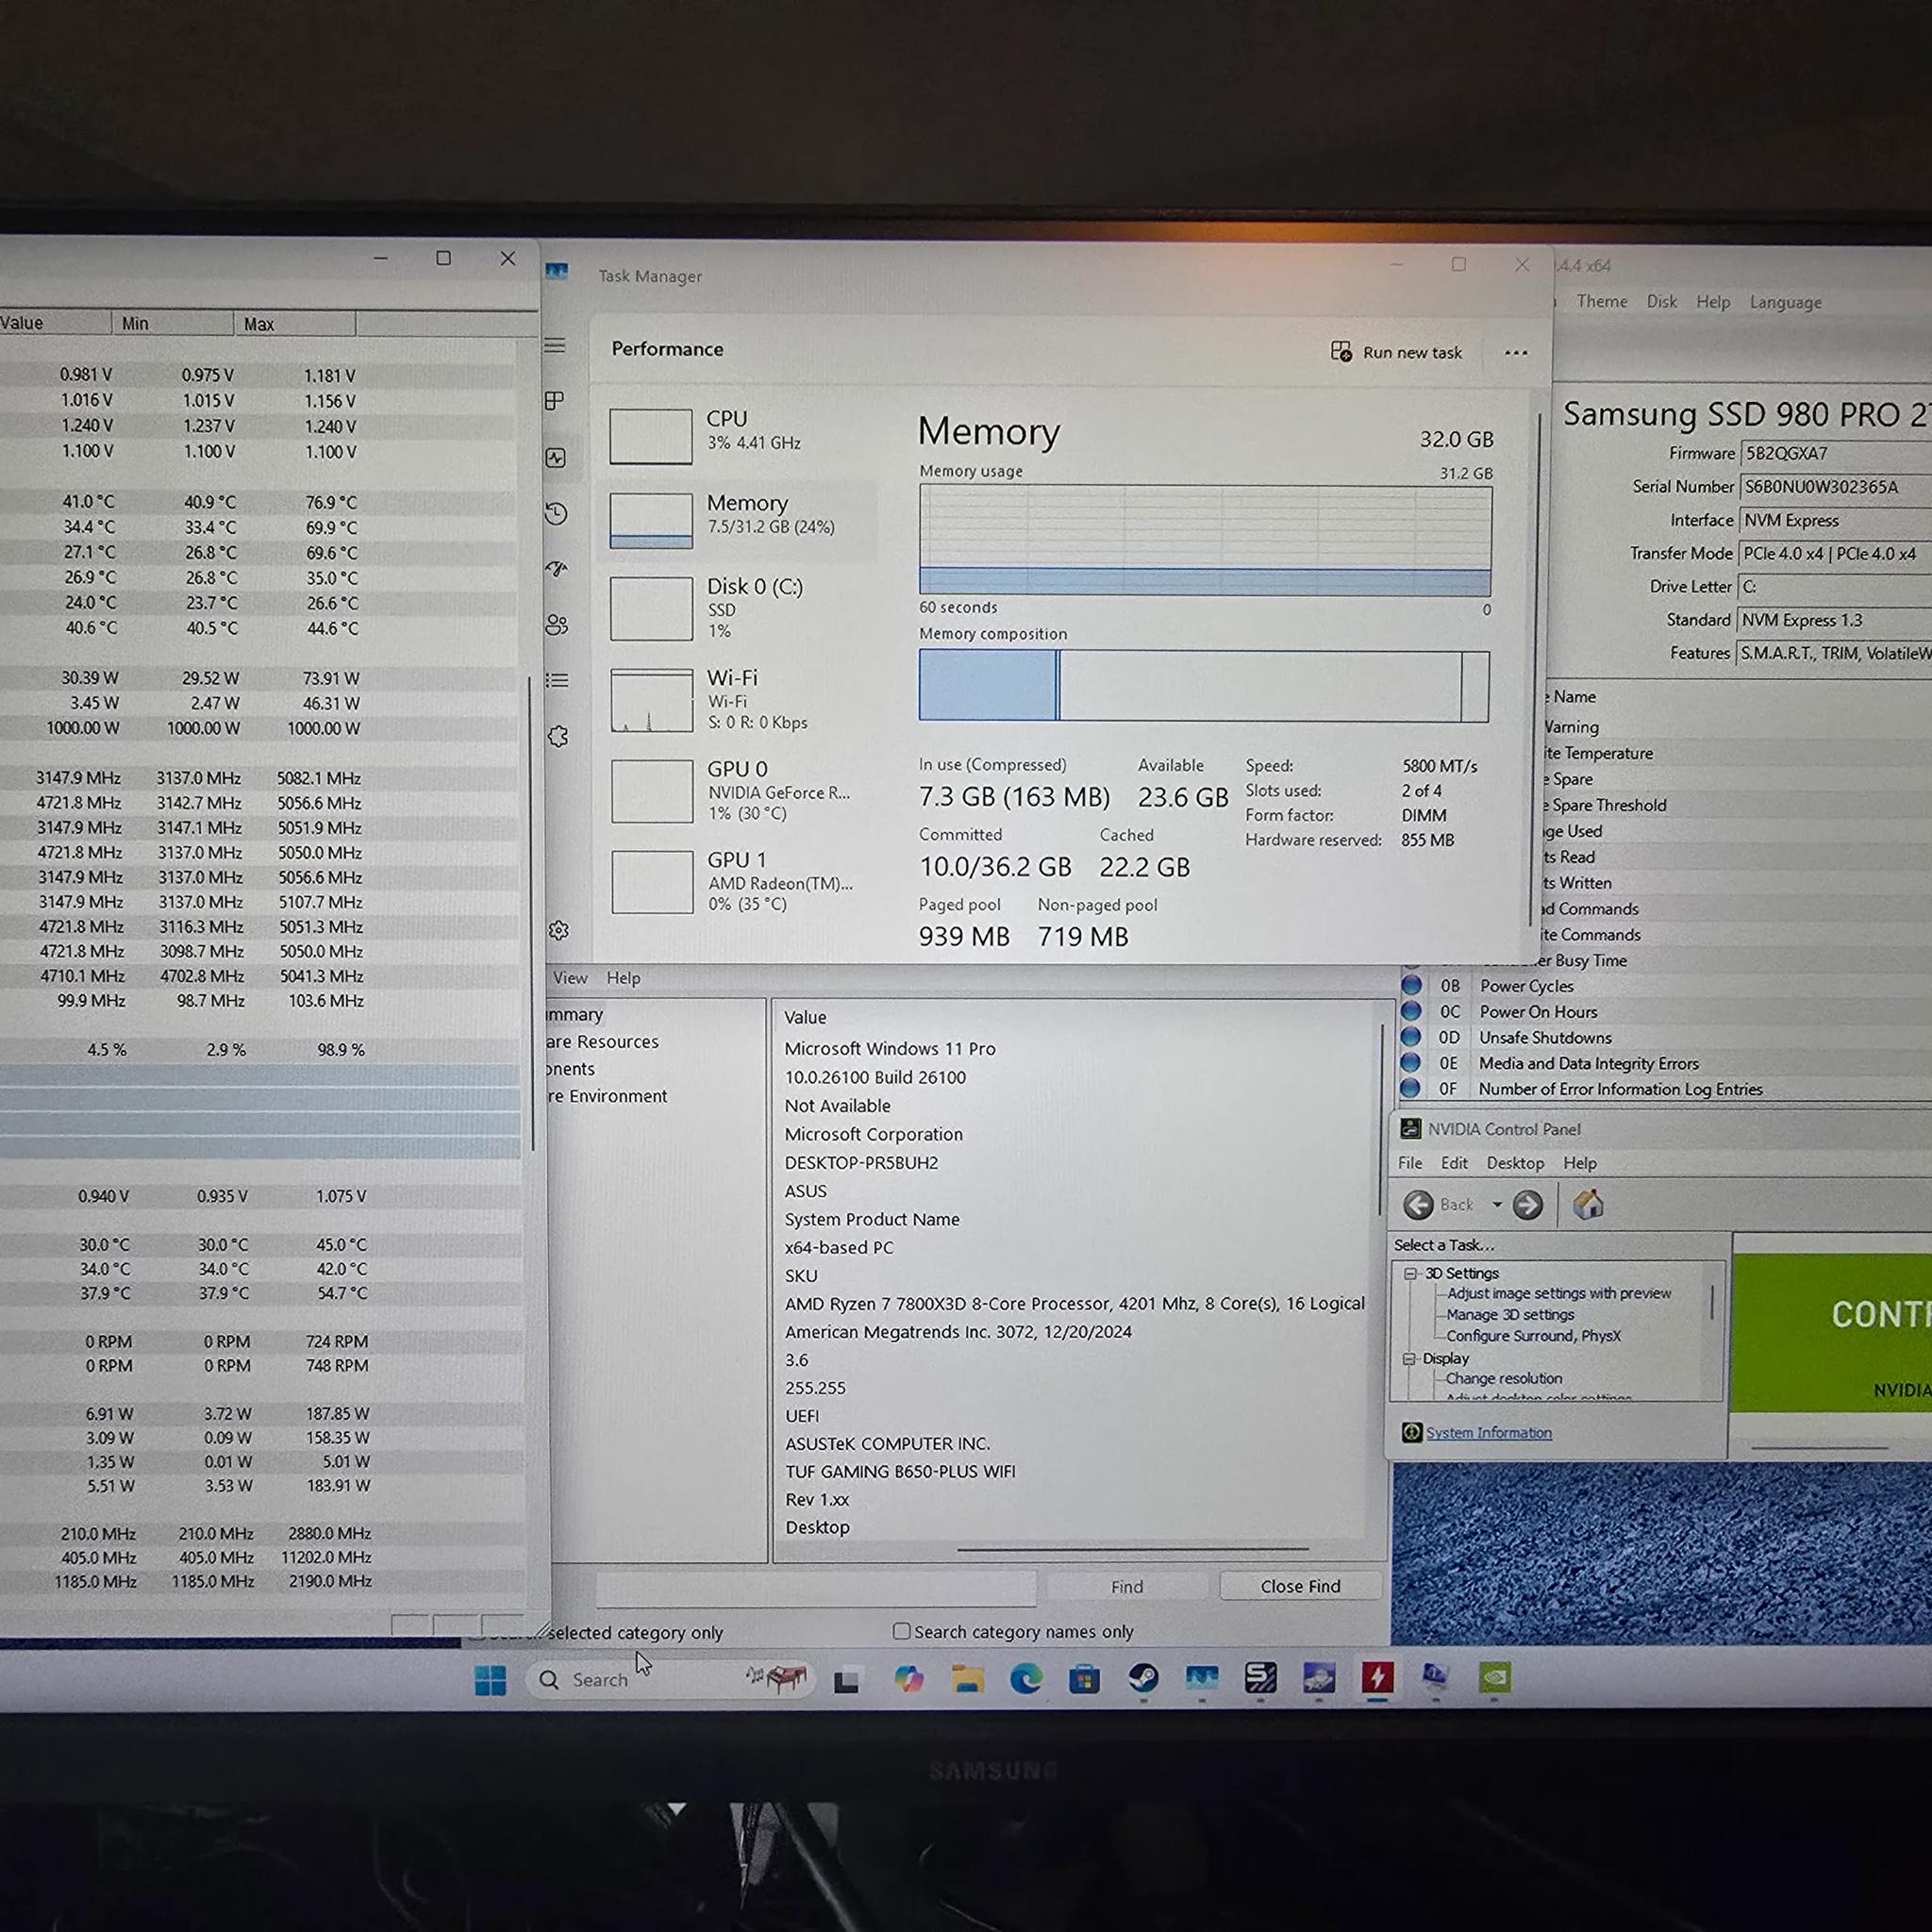The width and height of the screenshot is (1932, 1932).
Task: Switch to Task Manager taskbar icon
Action: tap(1201, 1679)
